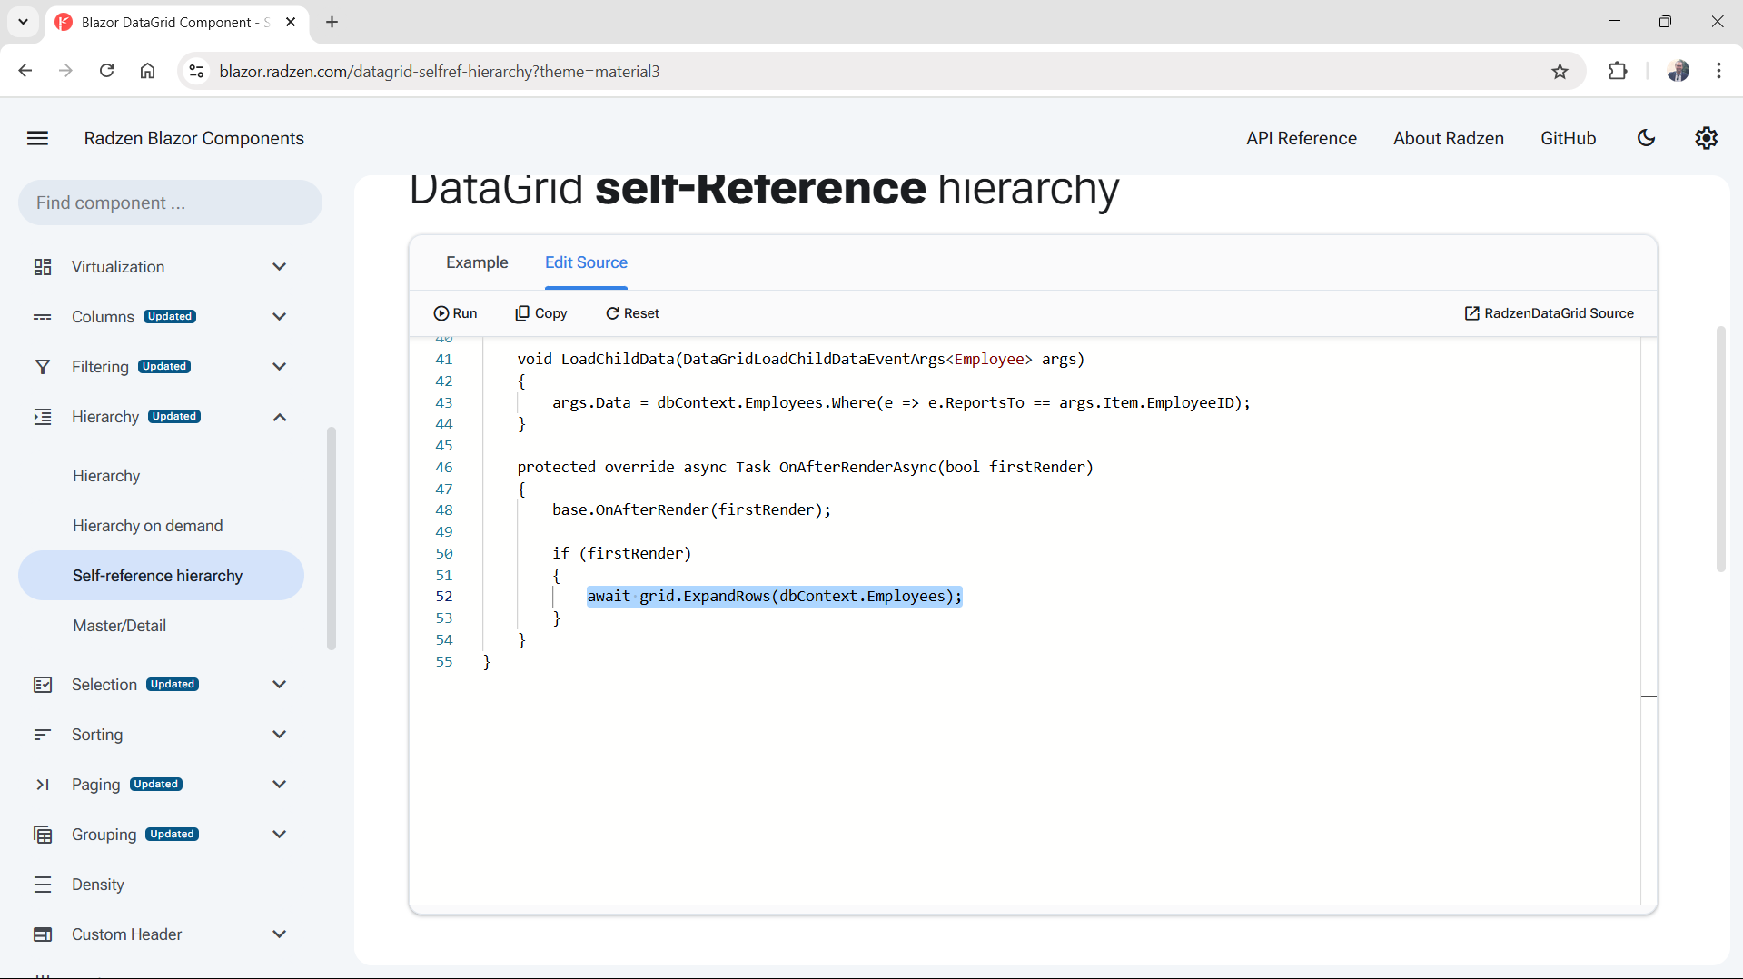Run the edited source code

455,313
